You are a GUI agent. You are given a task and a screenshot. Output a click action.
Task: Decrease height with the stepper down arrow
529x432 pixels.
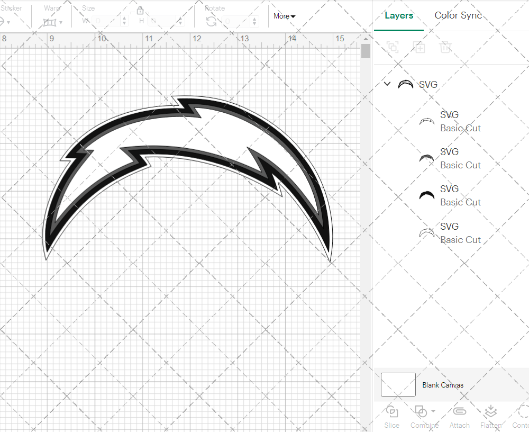click(180, 23)
